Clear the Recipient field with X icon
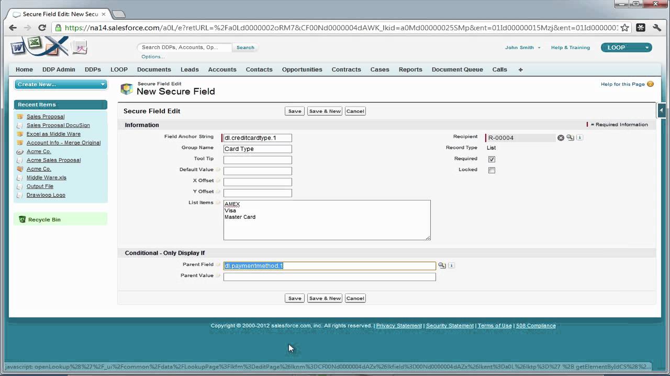The width and height of the screenshot is (670, 376). [x=561, y=138]
